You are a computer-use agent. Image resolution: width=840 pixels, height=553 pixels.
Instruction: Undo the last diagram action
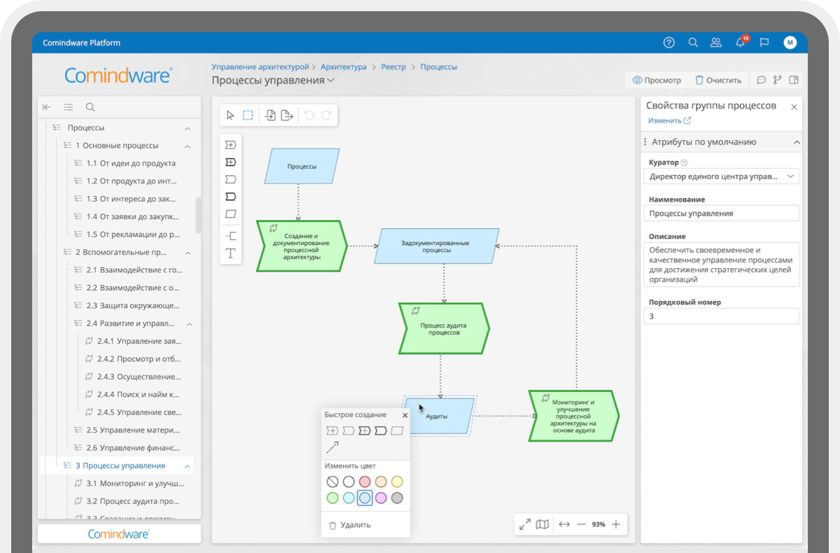309,115
